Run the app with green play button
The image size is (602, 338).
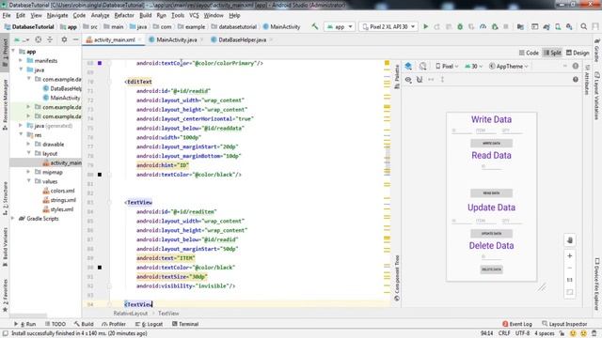tap(425, 26)
